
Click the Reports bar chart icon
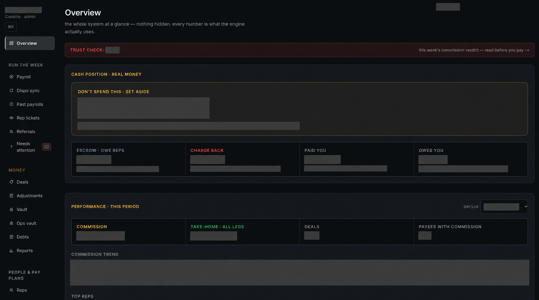pos(12,251)
